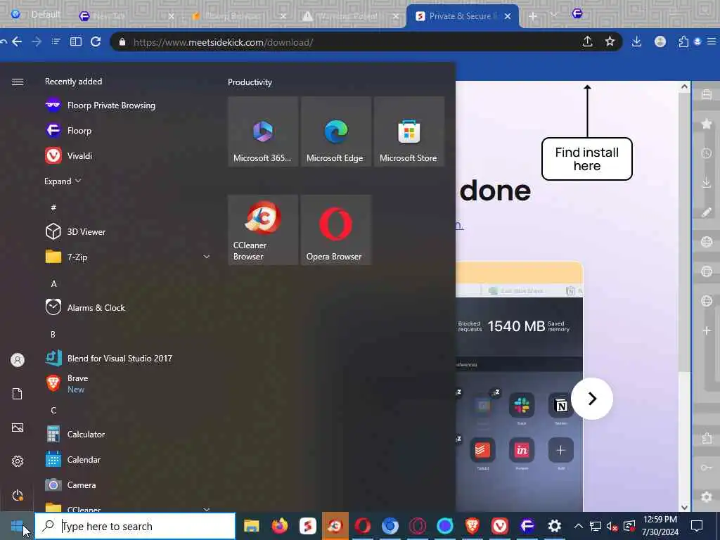Open the user account icon in Start

(x=18, y=360)
